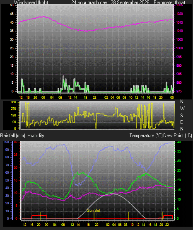Select 1020 on the barometer axis

179,14
